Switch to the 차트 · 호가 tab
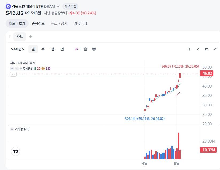This screenshot has height=170, width=220. click(x=17, y=23)
